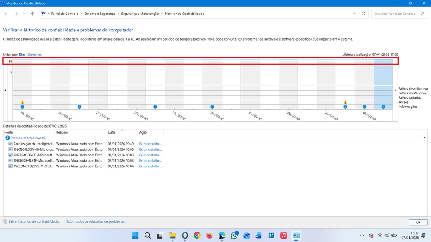Viewport: 431px width, 242px height.
Task: Expand the chevron after Sistema e Segurança
Action: pyautogui.click(x=118, y=14)
